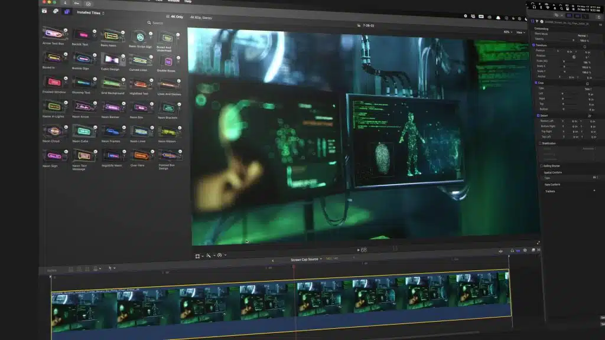The width and height of the screenshot is (605, 340).
Task: Adjust the Scale (All) slider
Action: [570, 61]
